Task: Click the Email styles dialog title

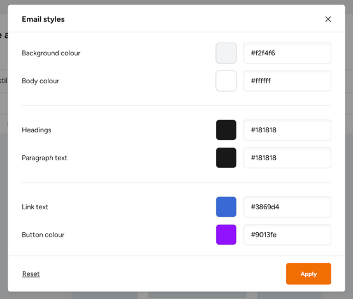Action: point(43,19)
